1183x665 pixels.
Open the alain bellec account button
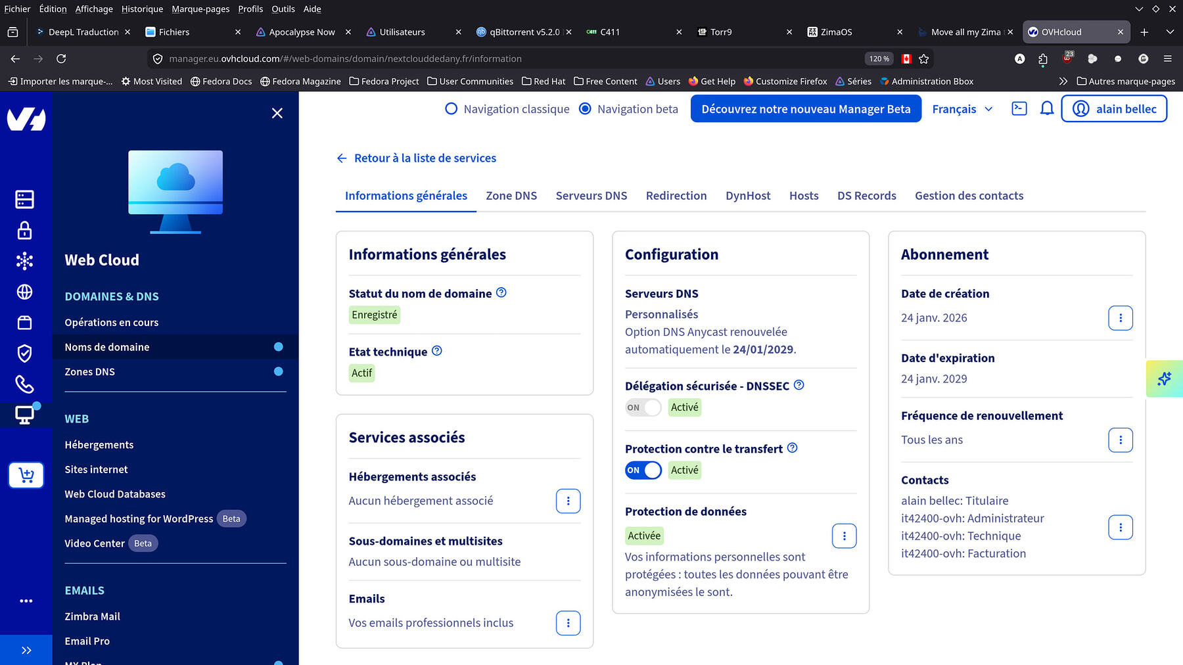click(1114, 109)
